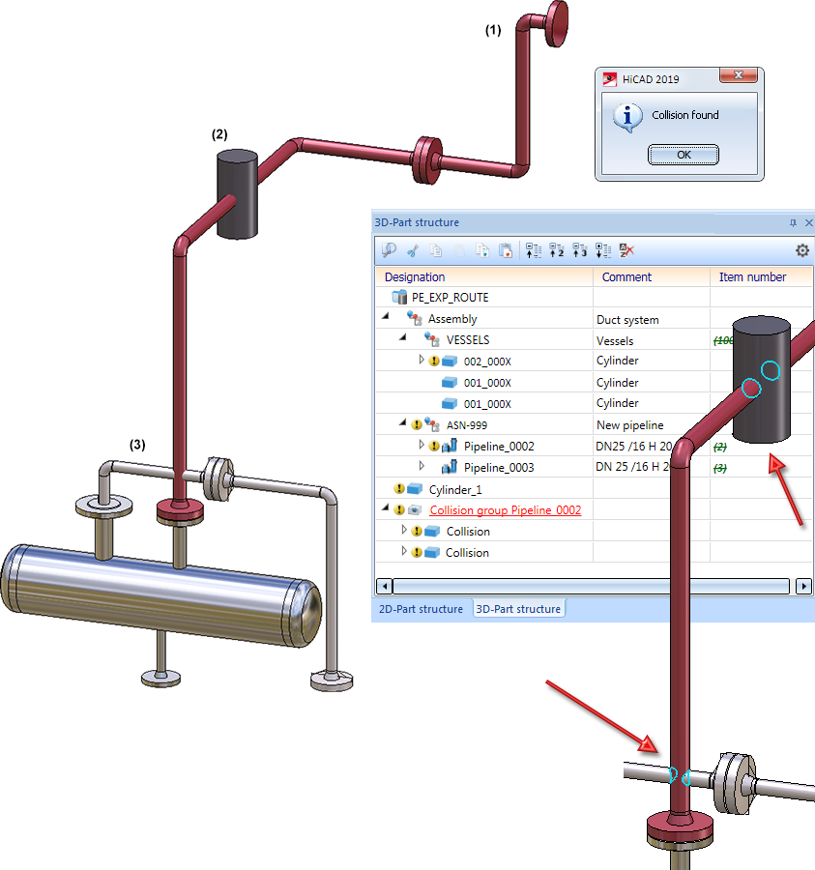Click the 'Collision found' message text
The height and width of the screenshot is (870, 815).
click(x=685, y=115)
